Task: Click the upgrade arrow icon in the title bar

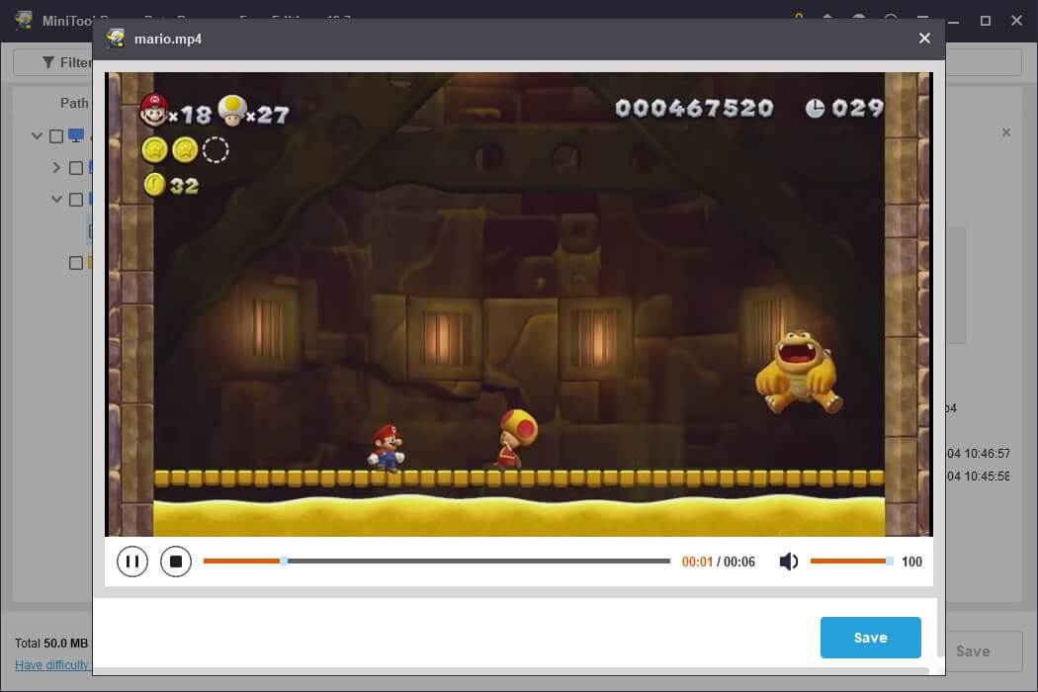Action: pos(827,20)
